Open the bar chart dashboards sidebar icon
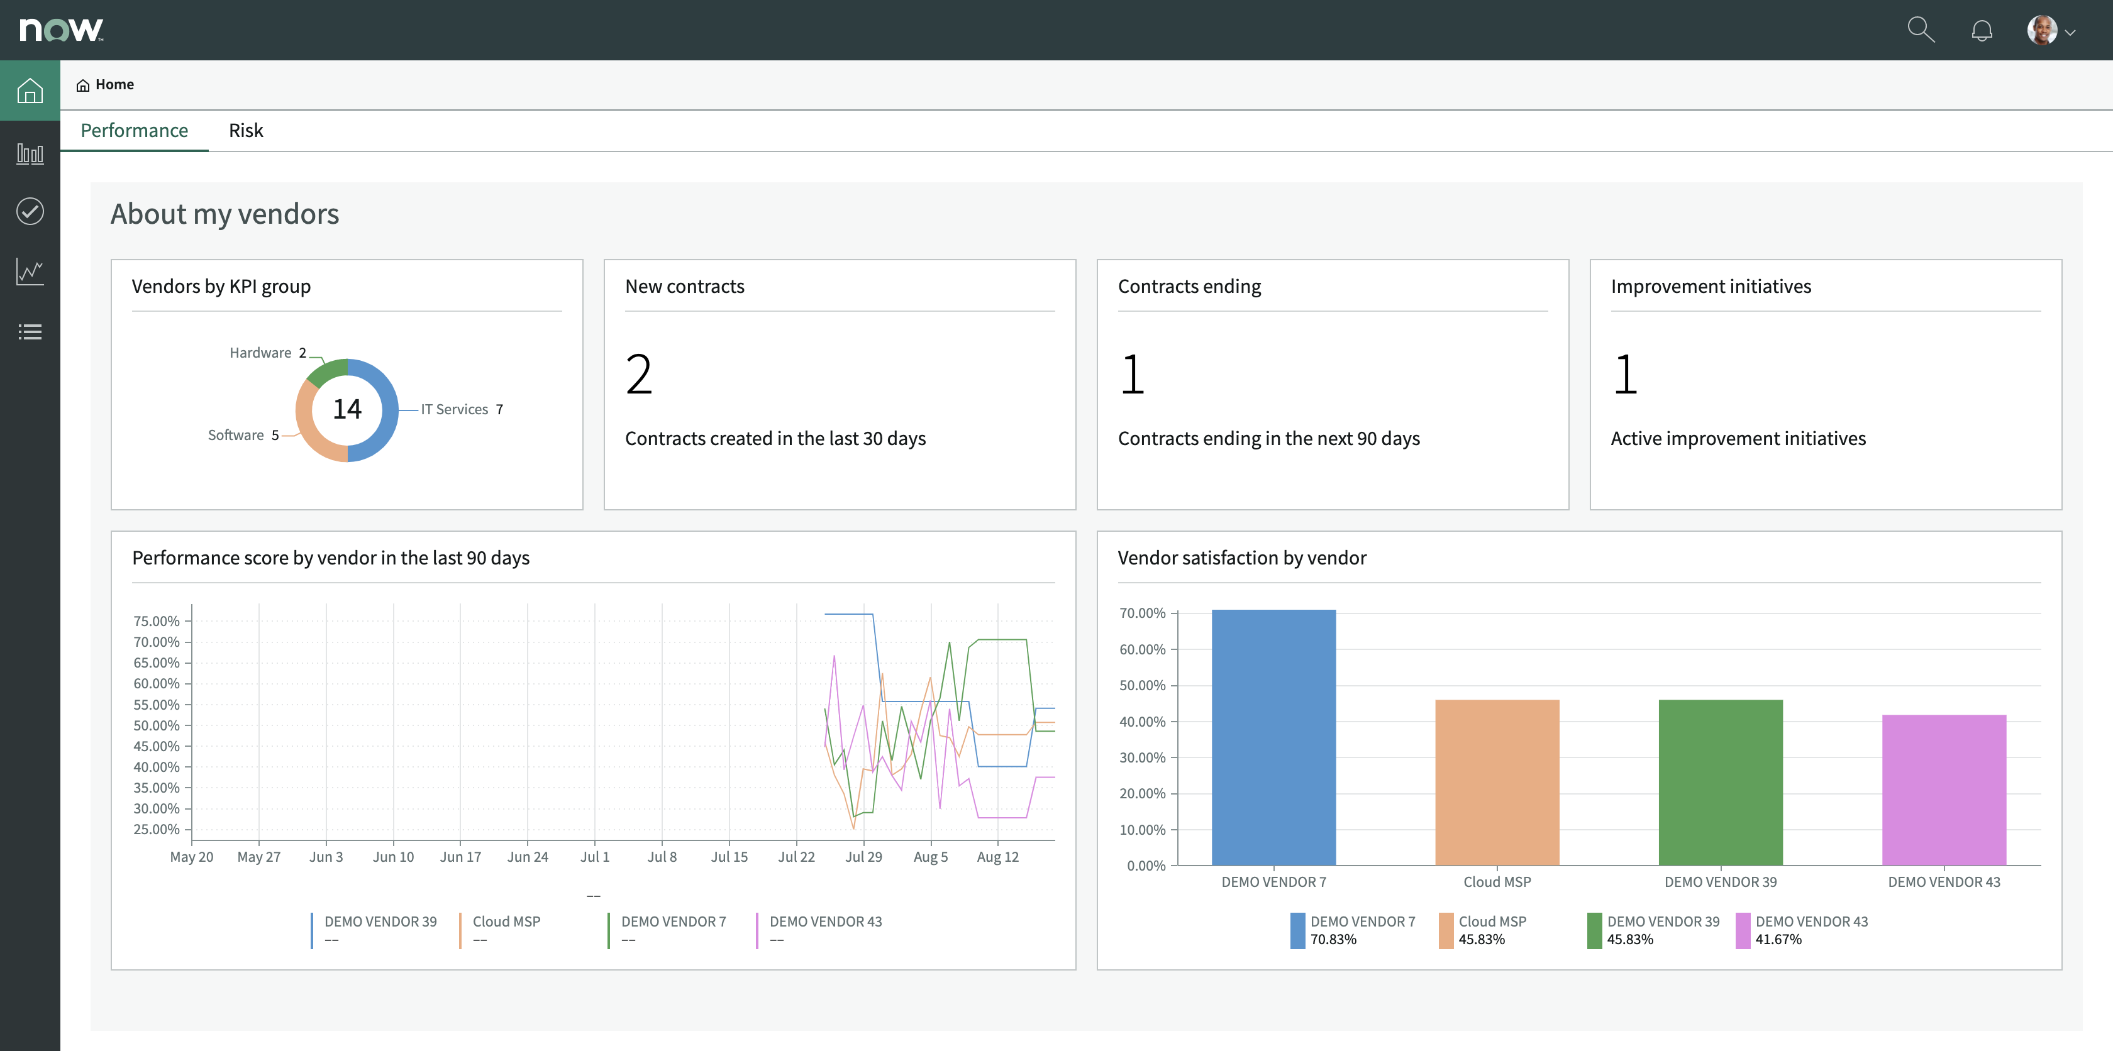 click(x=30, y=153)
